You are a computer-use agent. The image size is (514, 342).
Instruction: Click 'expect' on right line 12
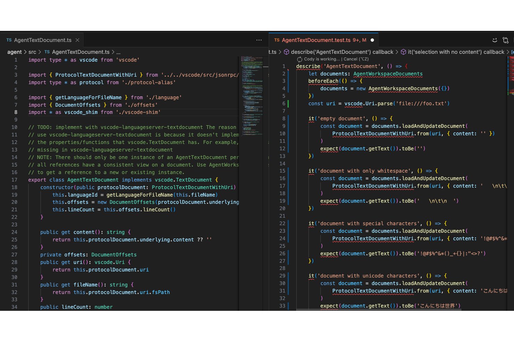(x=329, y=149)
